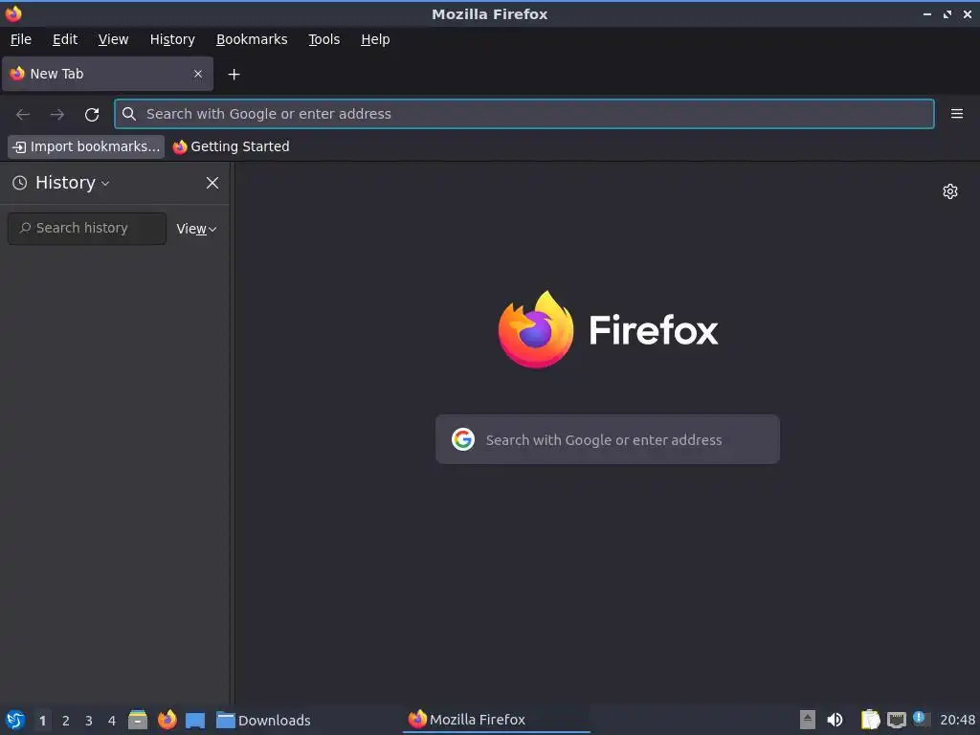Focus the address bar

pos(523,114)
